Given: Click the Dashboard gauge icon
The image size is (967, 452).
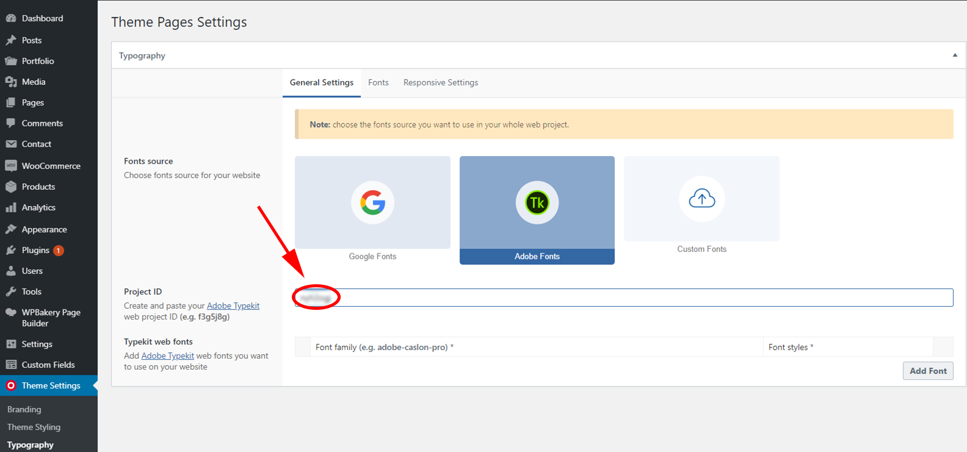Looking at the screenshot, I should (x=11, y=18).
